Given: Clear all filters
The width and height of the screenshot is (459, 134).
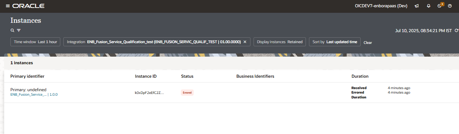Looking at the screenshot, I should [368, 42].
